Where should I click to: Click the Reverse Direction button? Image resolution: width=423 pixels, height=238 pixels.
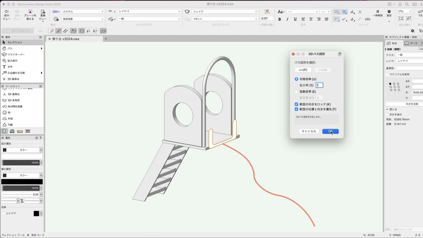pos(404,104)
